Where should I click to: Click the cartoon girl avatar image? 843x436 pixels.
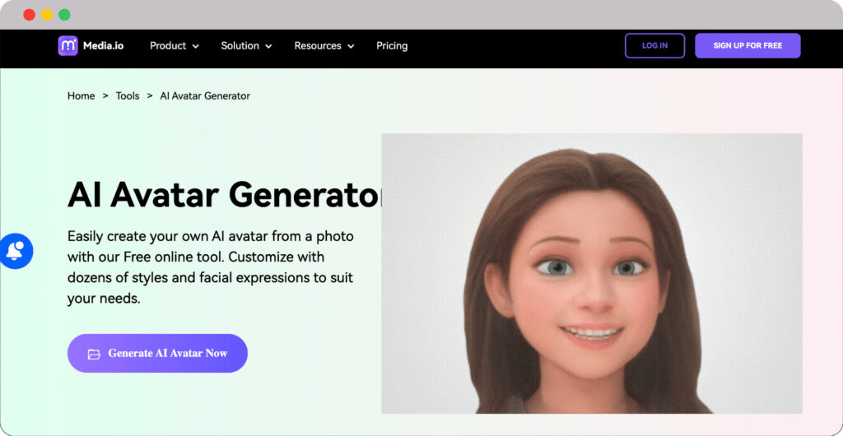[x=591, y=273]
